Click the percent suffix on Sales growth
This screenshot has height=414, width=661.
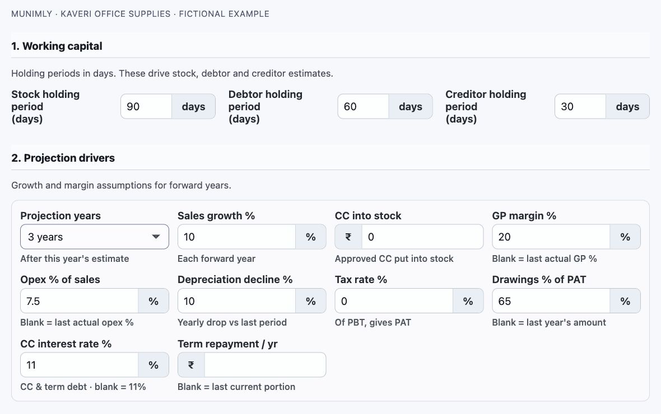[311, 237]
